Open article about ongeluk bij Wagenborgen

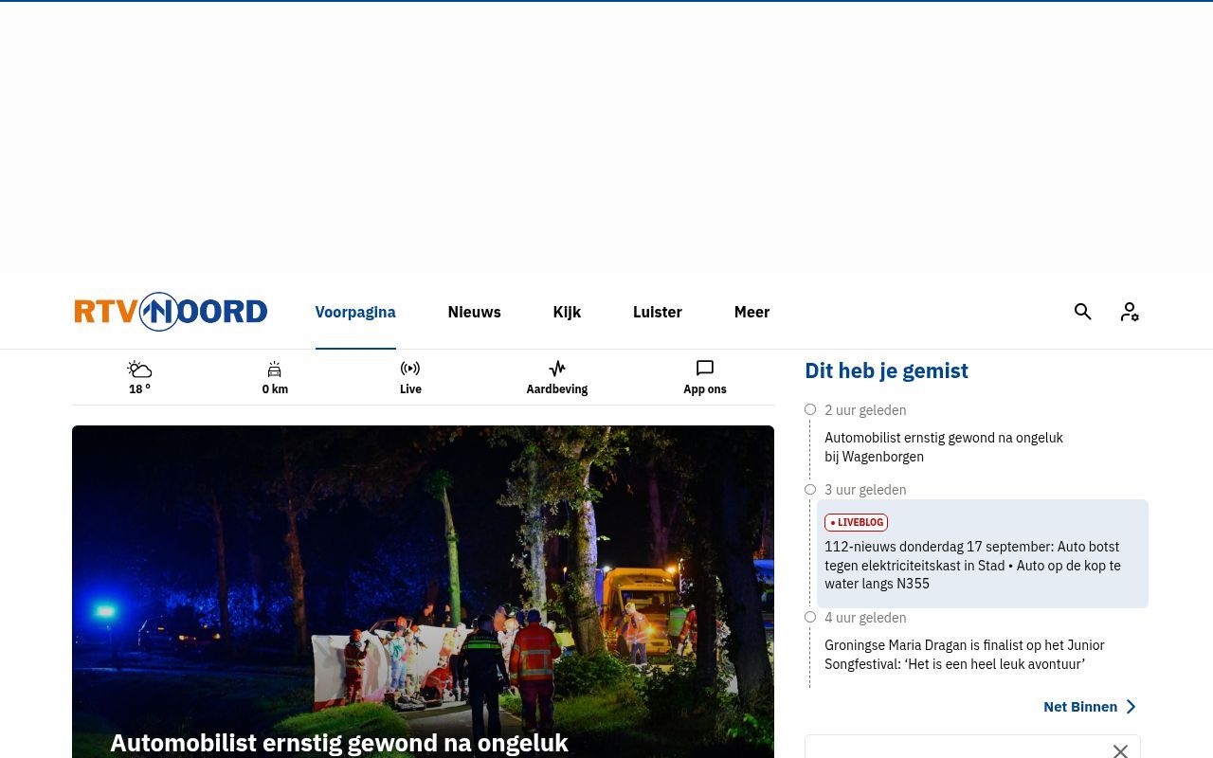click(944, 447)
